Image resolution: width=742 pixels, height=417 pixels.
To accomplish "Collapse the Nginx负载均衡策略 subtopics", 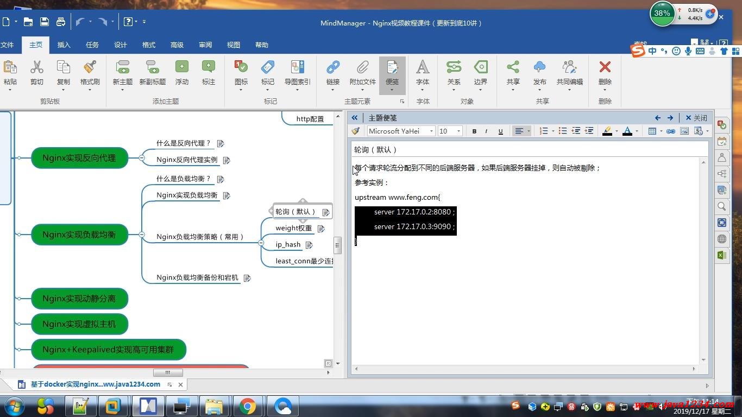I will pos(261,243).
